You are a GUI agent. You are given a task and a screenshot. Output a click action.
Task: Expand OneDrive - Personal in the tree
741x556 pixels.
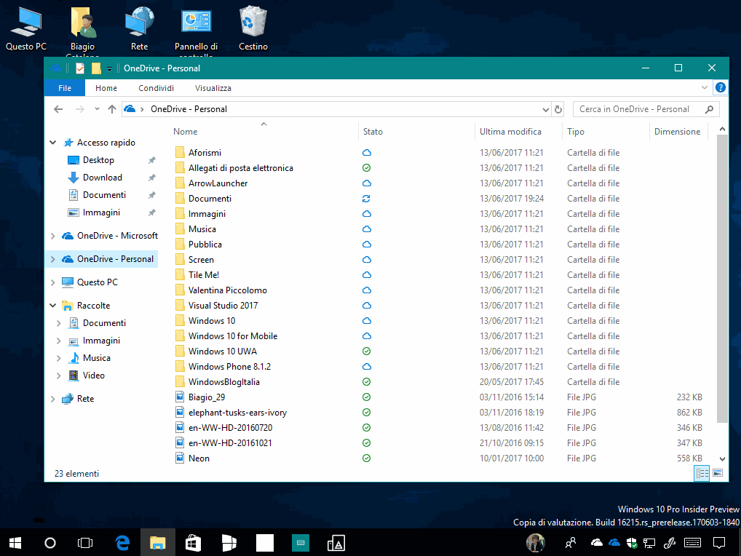53,259
